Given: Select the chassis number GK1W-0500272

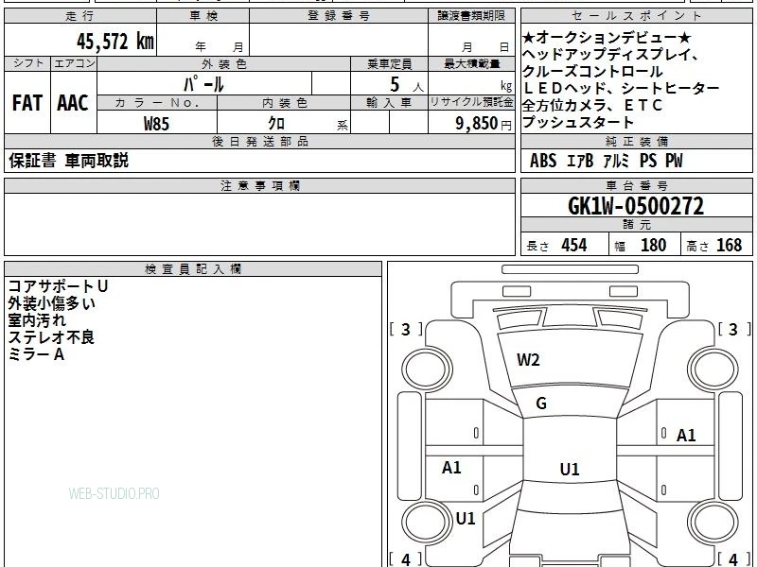Looking at the screenshot, I should [x=636, y=206].
